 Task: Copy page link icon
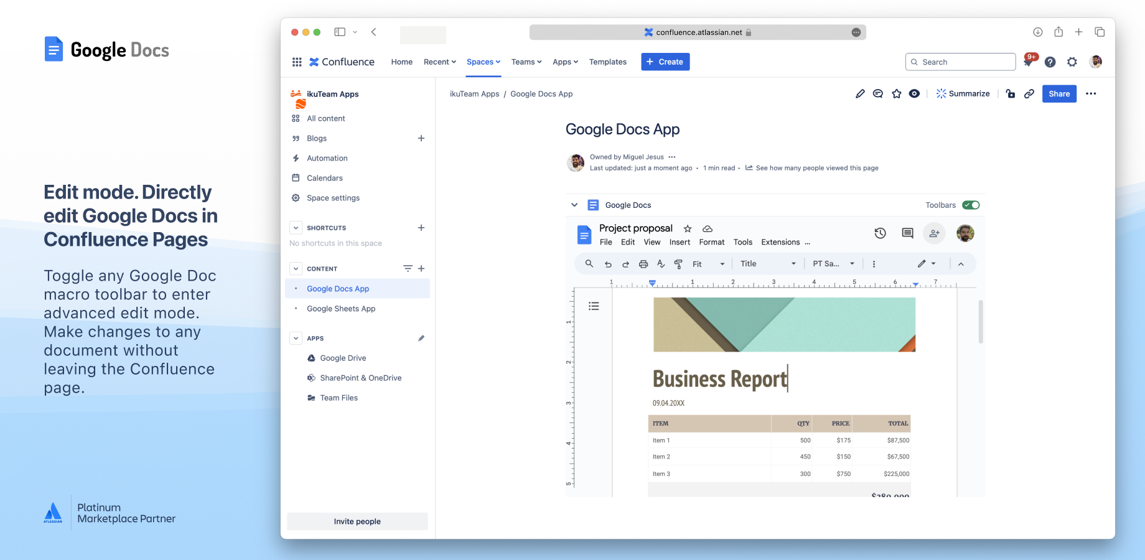coord(1029,93)
